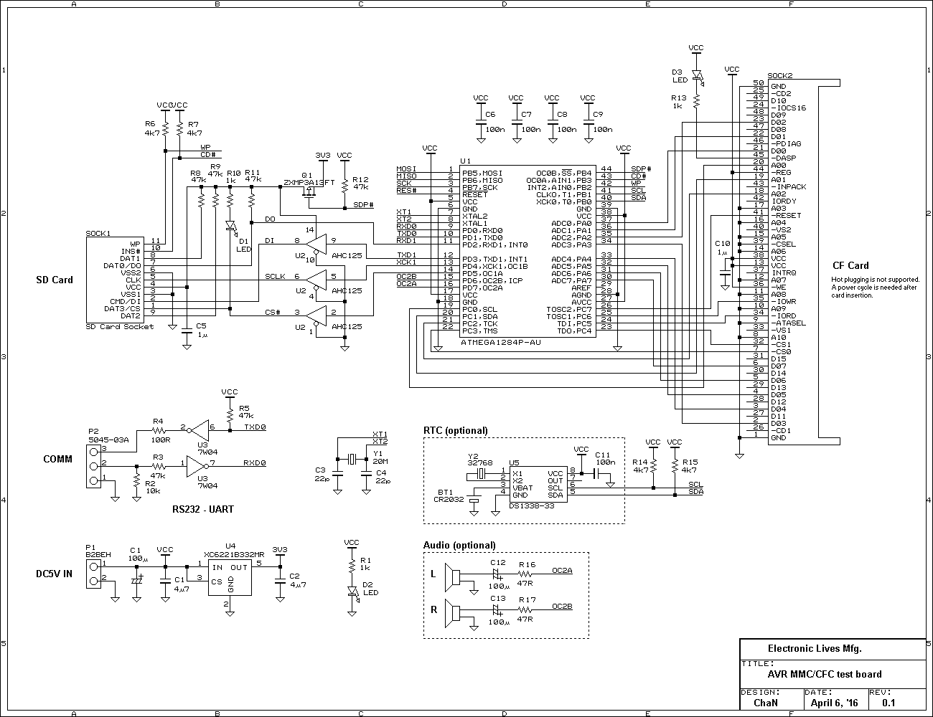
Task: Select the Y1 20M crystal symbol
Action: click(352, 459)
